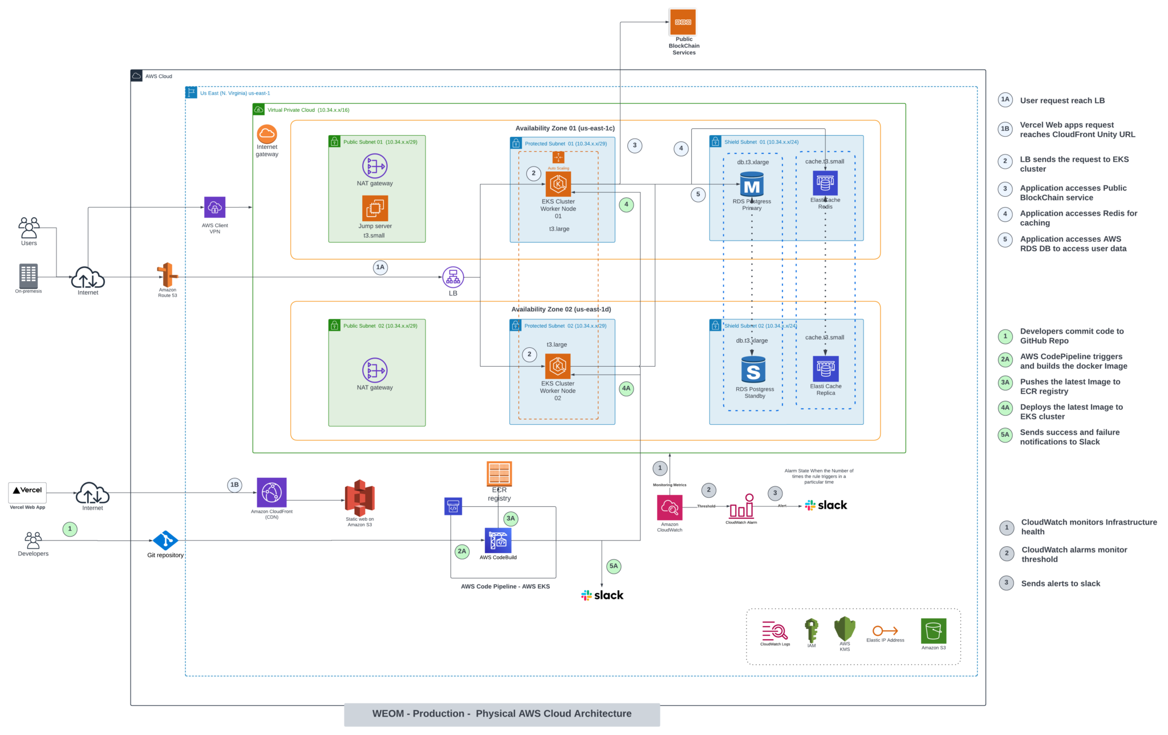
Task: Select the Amazon CloudWatch icon
Action: (x=670, y=506)
